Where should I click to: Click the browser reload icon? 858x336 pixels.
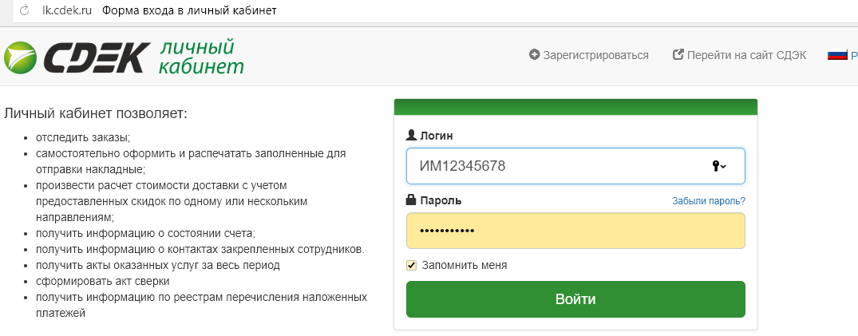coord(23,10)
